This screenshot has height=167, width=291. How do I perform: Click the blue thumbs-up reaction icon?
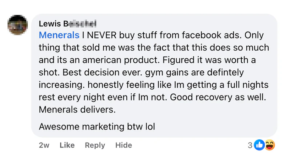(x=260, y=145)
